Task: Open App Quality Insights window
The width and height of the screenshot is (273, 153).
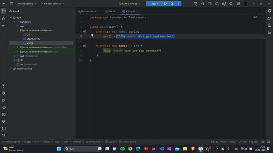Action: click(3, 122)
